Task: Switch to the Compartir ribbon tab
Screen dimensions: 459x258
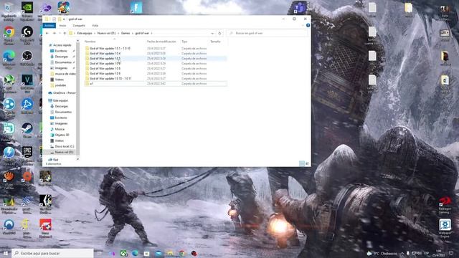Action: [79, 26]
